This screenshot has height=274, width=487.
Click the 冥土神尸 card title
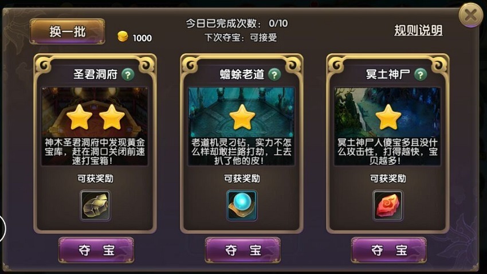(388, 75)
